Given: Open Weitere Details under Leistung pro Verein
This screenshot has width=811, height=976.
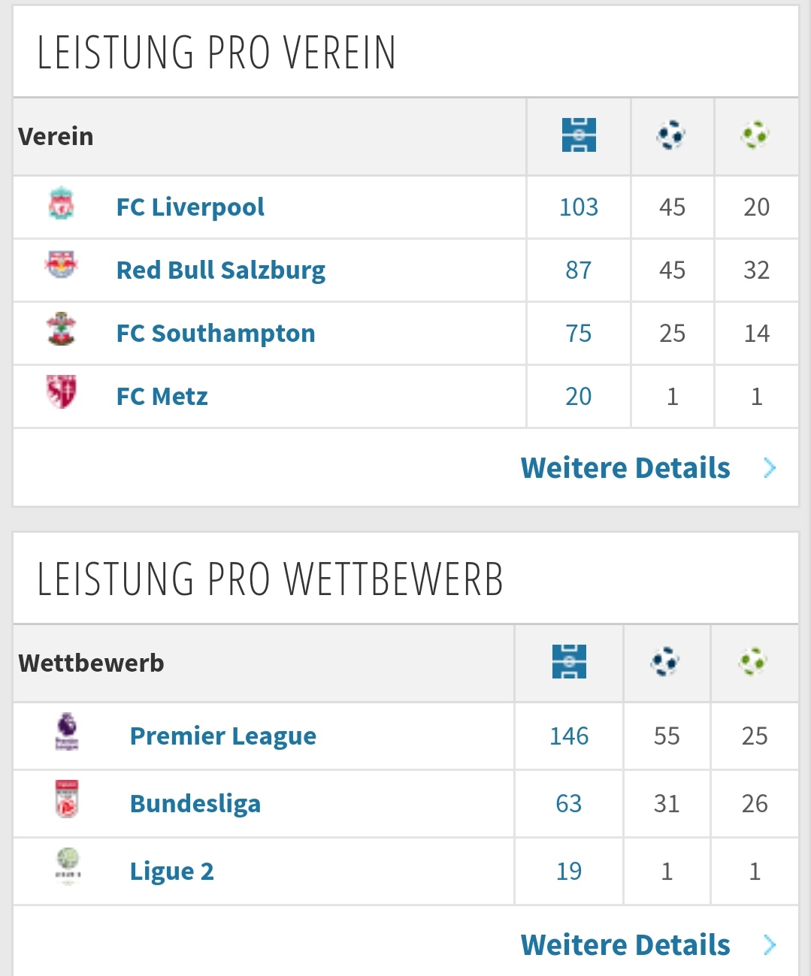Looking at the screenshot, I should [x=625, y=468].
